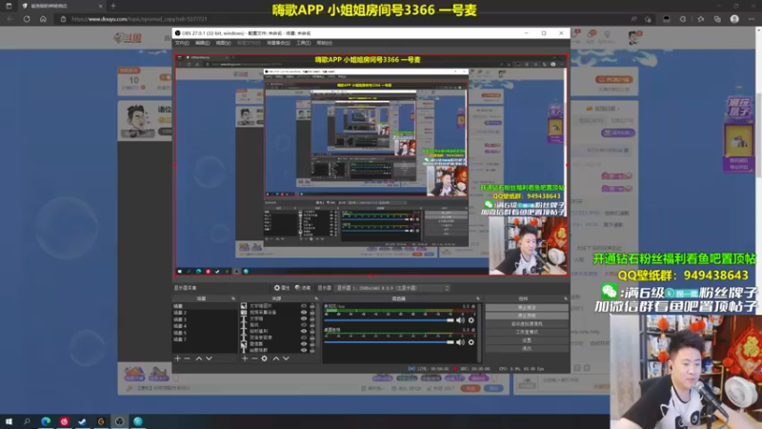Open Windows taskbar search
The width and height of the screenshot is (762, 429).
[27, 421]
